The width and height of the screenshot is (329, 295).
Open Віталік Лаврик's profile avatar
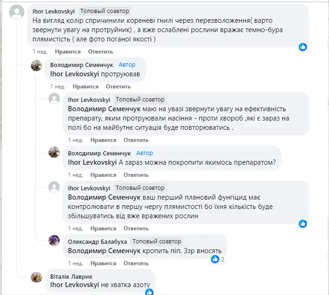36,277
